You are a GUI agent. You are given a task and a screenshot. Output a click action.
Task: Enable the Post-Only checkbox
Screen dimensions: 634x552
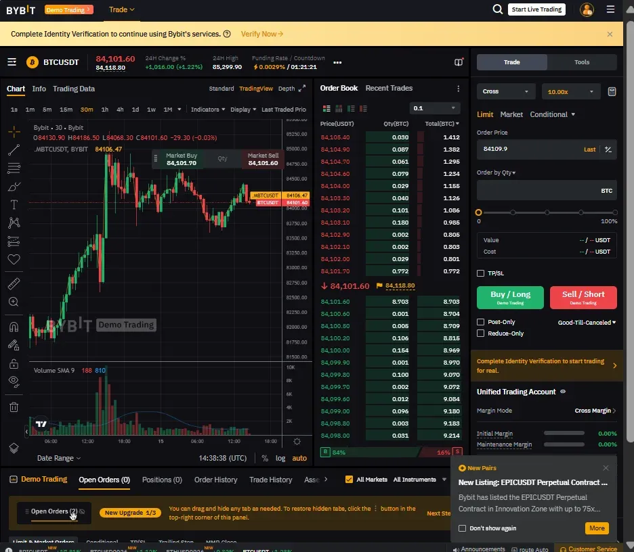480,322
